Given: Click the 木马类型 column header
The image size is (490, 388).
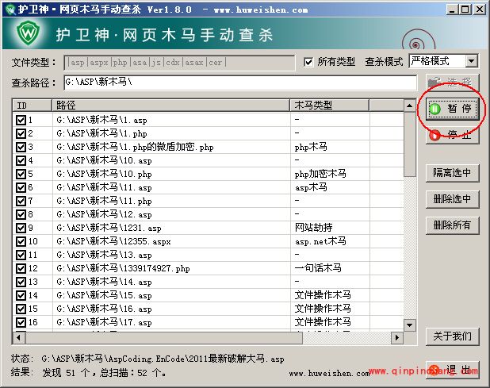Looking at the screenshot, I should (x=329, y=106).
